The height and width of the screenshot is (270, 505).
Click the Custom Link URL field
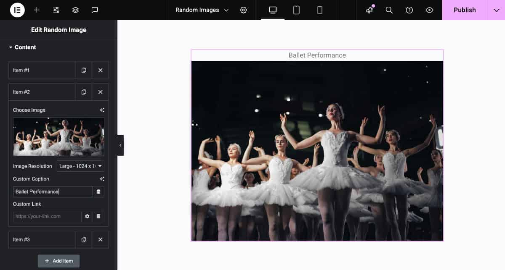click(47, 216)
